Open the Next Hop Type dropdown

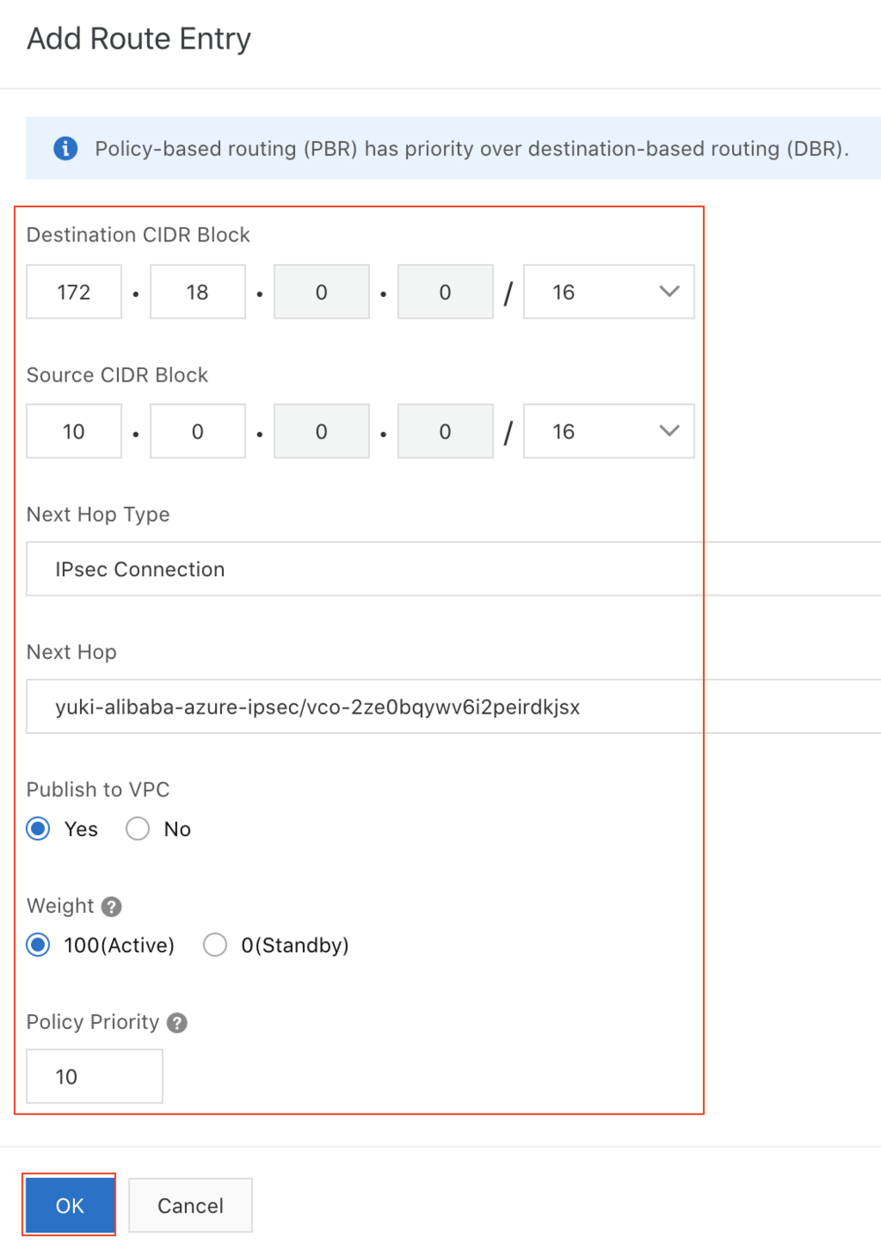[453, 569]
